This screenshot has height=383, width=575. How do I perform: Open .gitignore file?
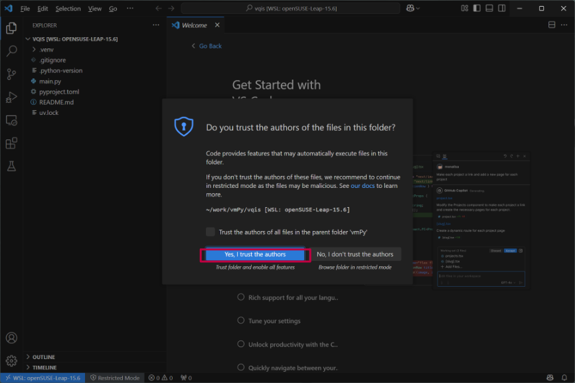pos(52,60)
